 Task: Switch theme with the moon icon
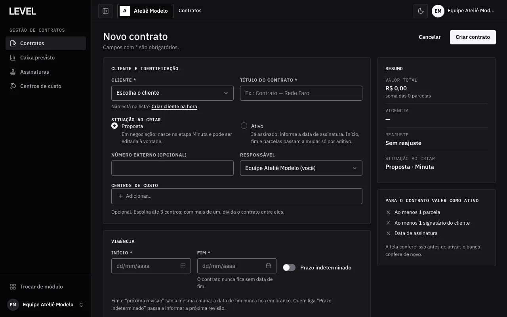click(421, 11)
